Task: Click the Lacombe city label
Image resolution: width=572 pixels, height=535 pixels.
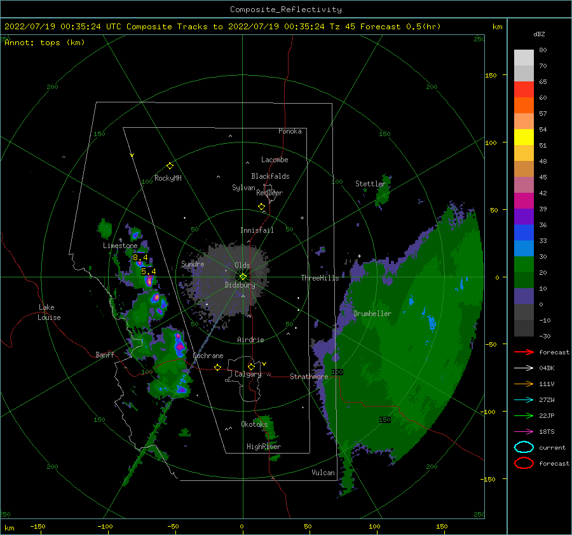Action: tap(275, 160)
